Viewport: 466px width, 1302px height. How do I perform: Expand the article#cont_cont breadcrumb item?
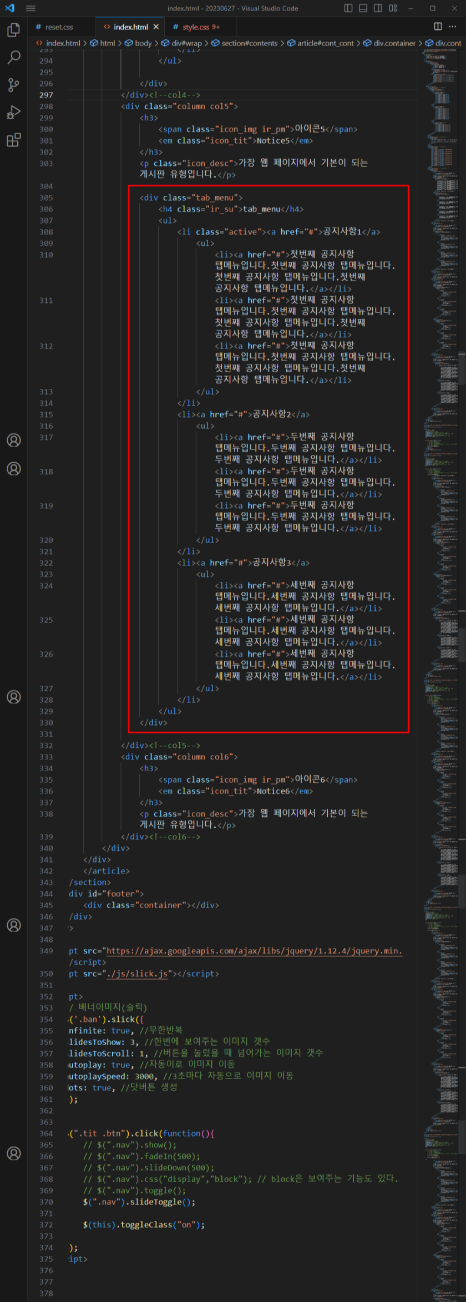pyautogui.click(x=321, y=43)
